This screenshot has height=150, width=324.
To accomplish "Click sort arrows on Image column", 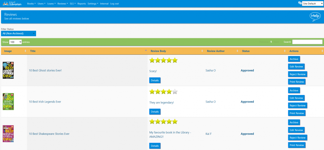I will pyautogui.click(x=25, y=51).
